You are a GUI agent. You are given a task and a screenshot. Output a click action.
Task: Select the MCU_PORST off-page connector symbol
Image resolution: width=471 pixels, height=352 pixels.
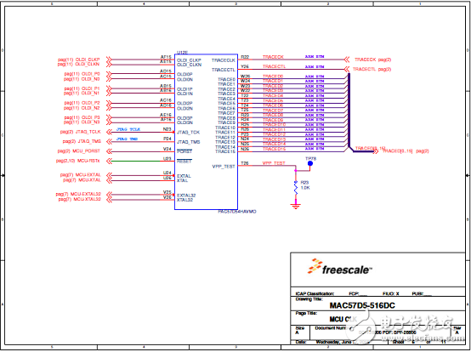click(x=110, y=151)
